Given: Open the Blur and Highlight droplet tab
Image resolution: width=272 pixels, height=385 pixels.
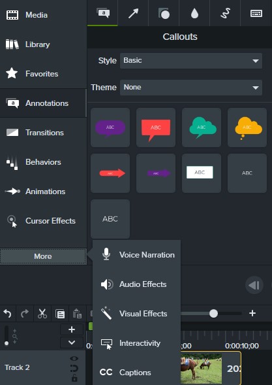Looking at the screenshot, I should (x=194, y=13).
